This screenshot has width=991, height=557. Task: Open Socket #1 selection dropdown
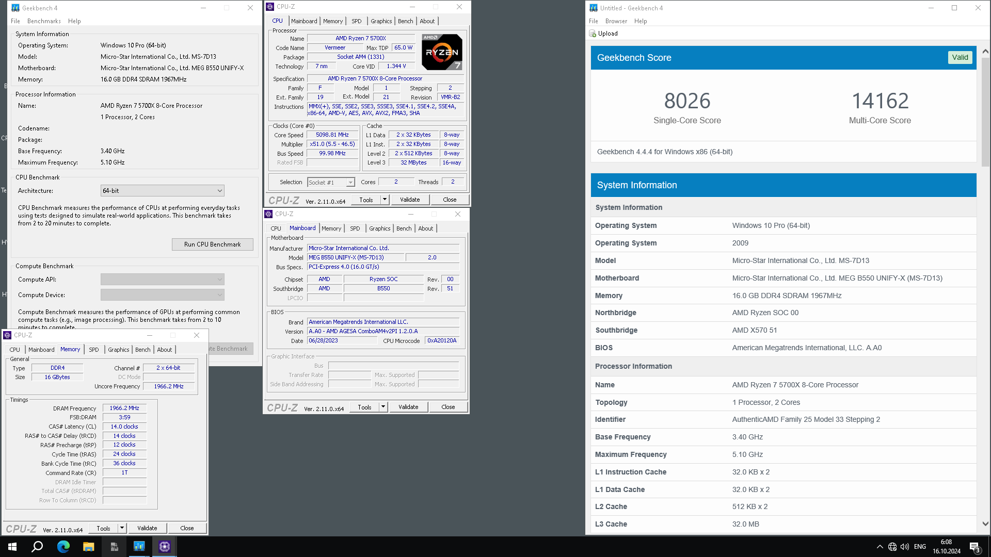pos(331,182)
